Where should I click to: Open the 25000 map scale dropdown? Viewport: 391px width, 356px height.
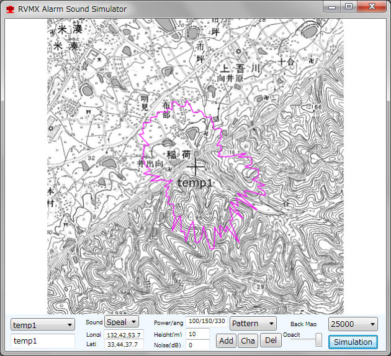353,324
